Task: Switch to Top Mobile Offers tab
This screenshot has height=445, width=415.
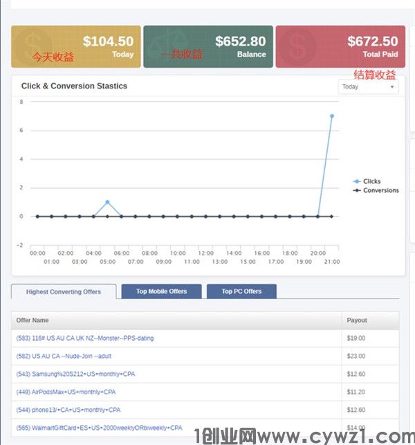Action: [161, 292]
